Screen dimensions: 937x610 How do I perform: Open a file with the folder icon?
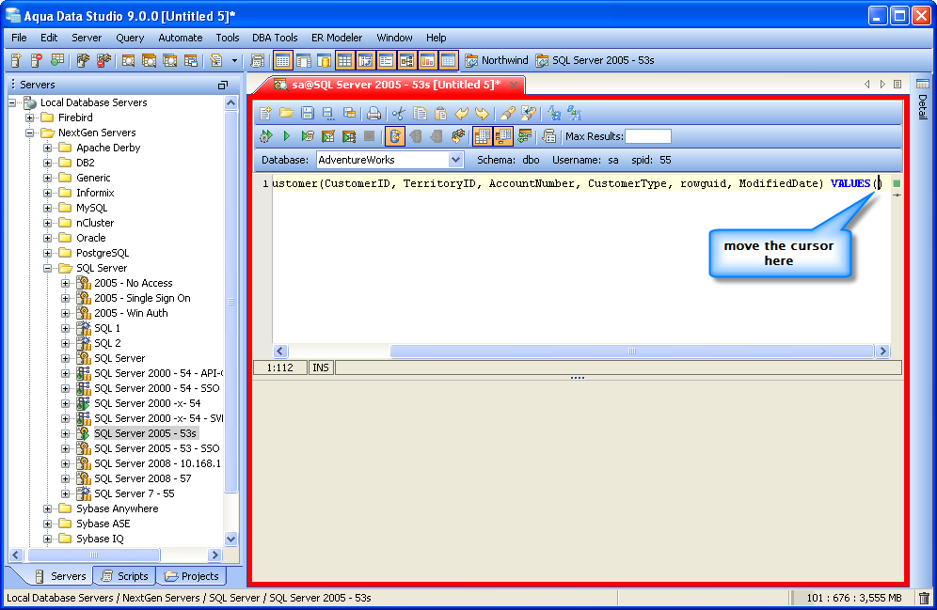(286, 113)
